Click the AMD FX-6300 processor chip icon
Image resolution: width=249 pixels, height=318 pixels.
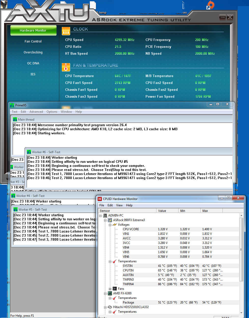coord(110,293)
